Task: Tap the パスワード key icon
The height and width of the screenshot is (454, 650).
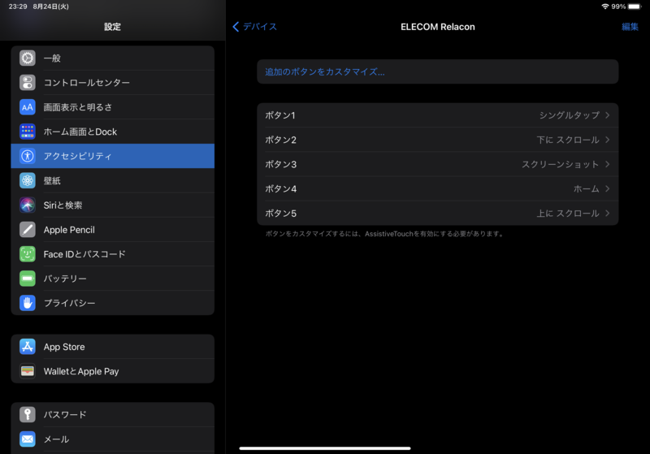Action: (28, 414)
